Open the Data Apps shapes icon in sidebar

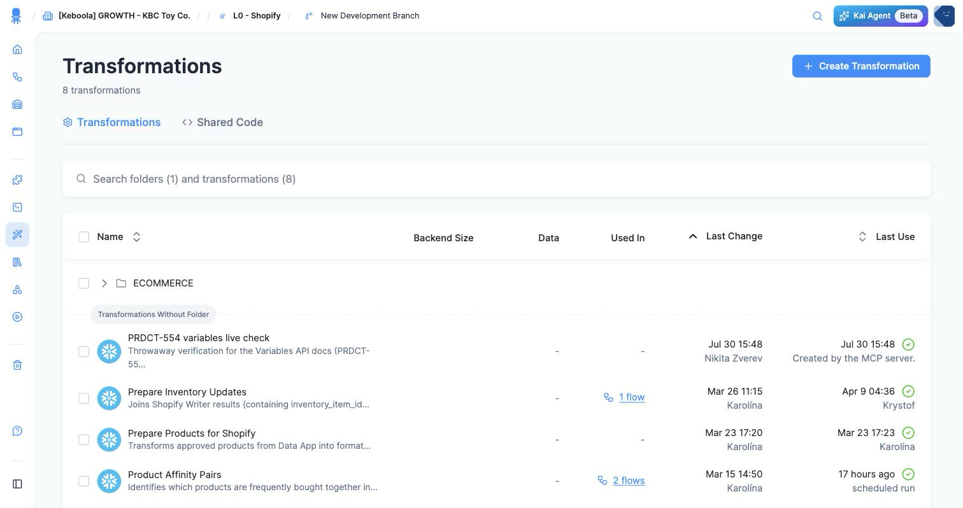pos(17,290)
